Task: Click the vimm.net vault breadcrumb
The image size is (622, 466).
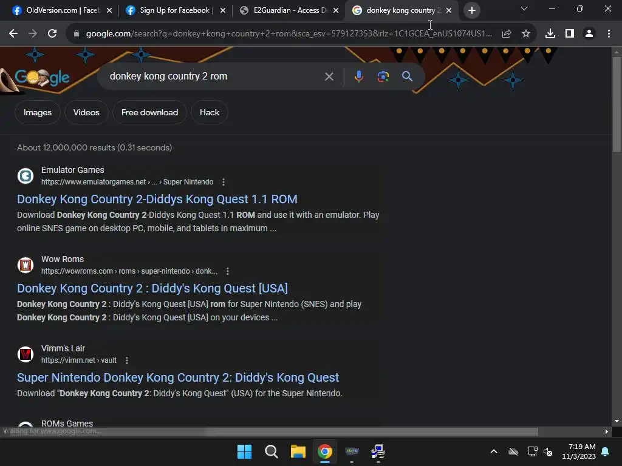Action: tap(79, 360)
